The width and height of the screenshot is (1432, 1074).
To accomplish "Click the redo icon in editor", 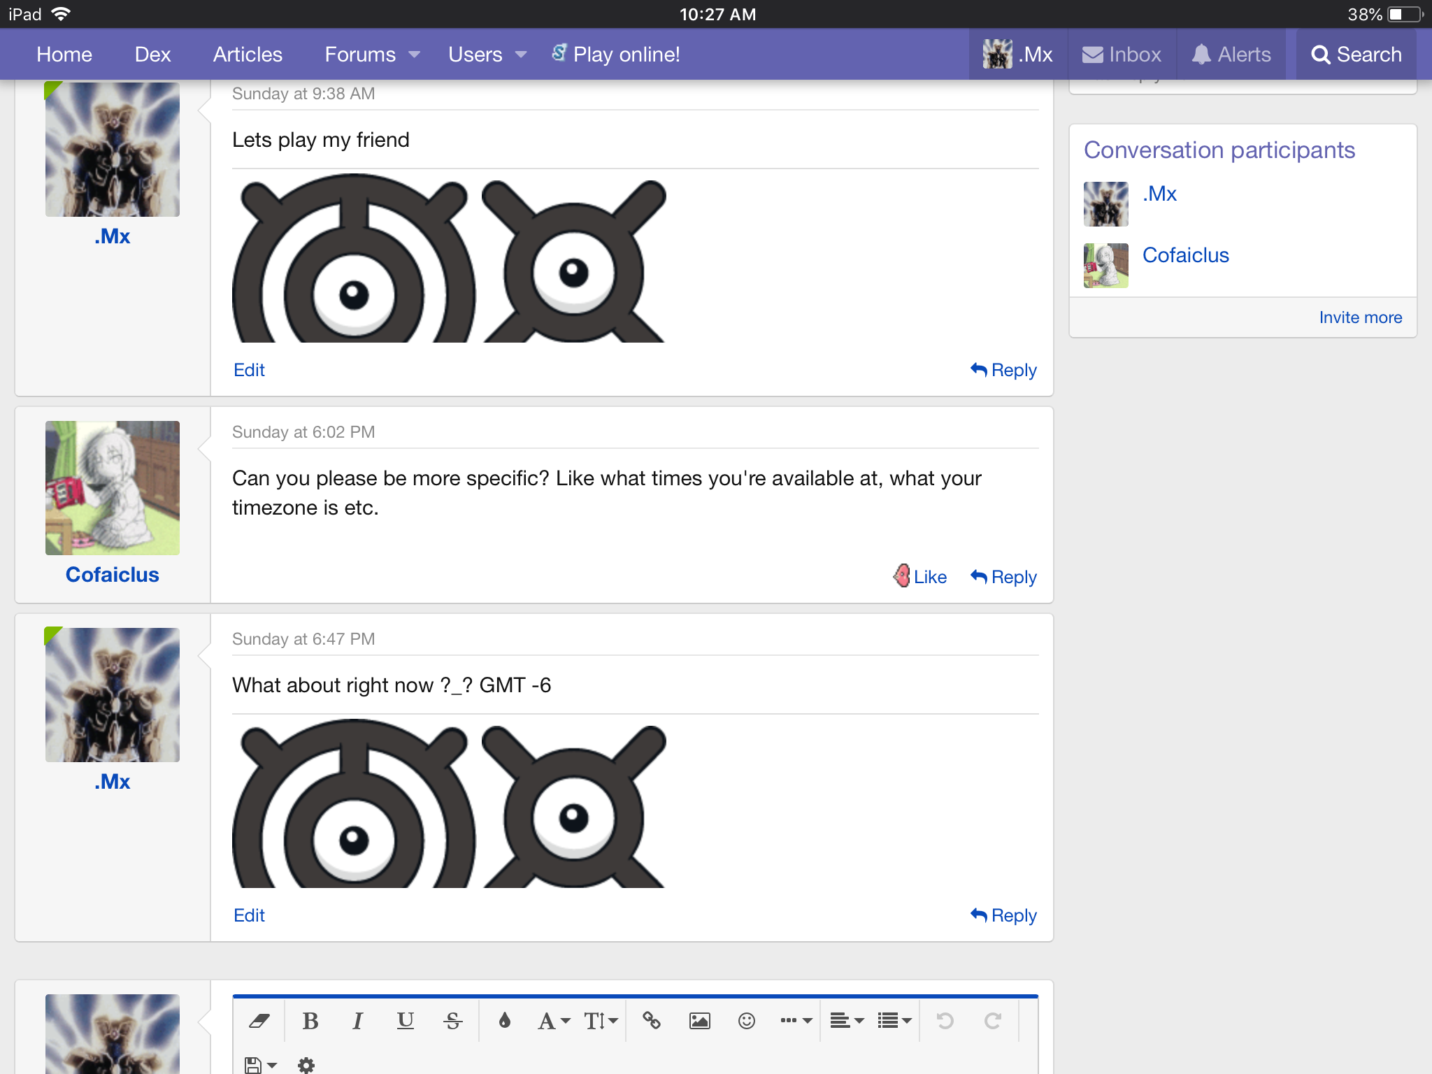I will pos(992,1021).
